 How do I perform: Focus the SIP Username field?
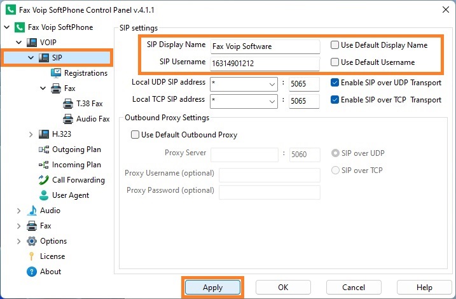[x=265, y=64]
